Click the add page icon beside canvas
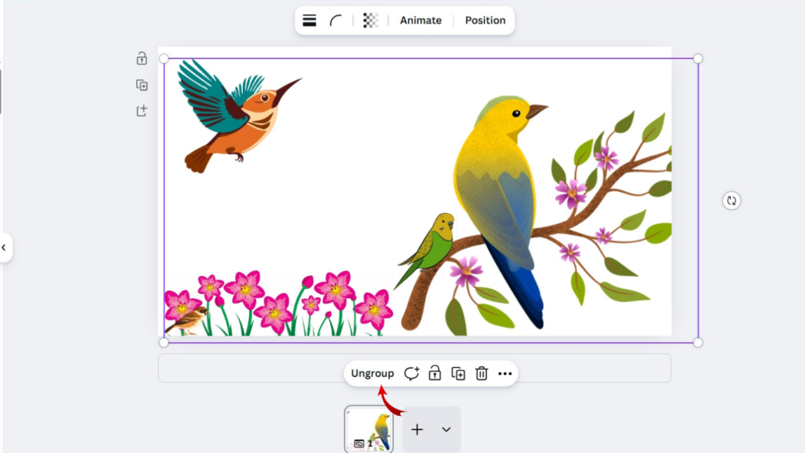The width and height of the screenshot is (805, 453). (x=142, y=111)
